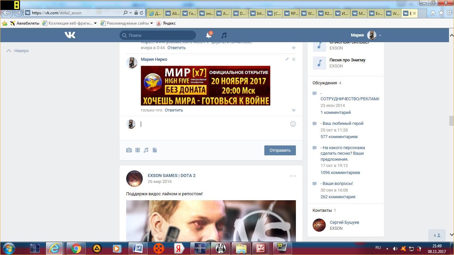Click Сергей Бушуев's contact avatar

[319, 225]
